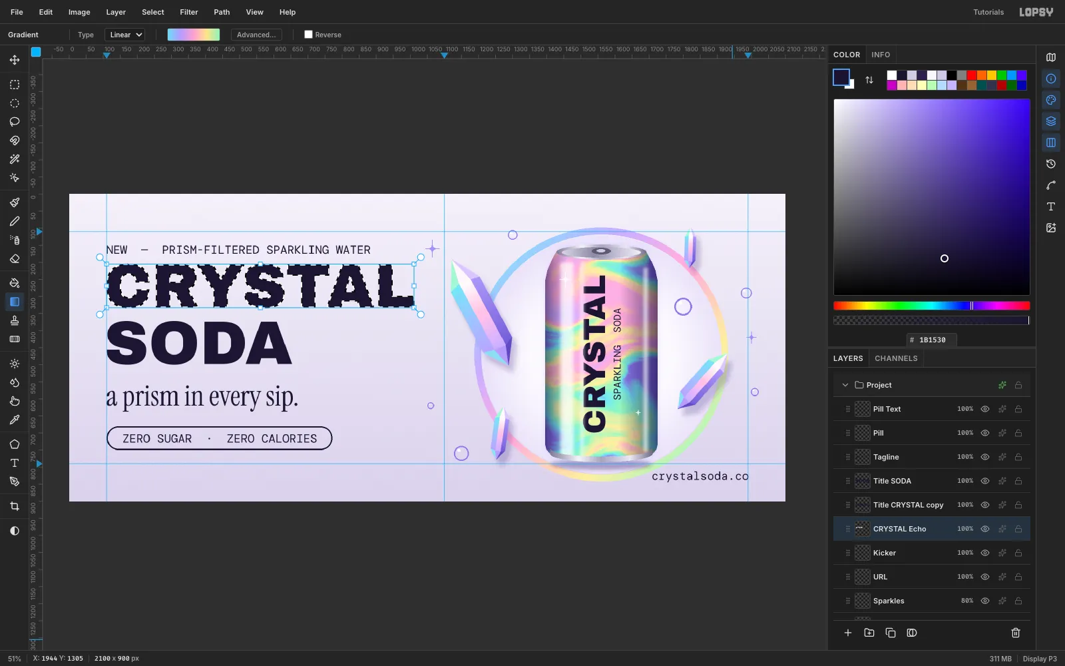Select the Title SODA layer thumbnail
Viewport: 1065px width, 666px height.
[863, 481]
